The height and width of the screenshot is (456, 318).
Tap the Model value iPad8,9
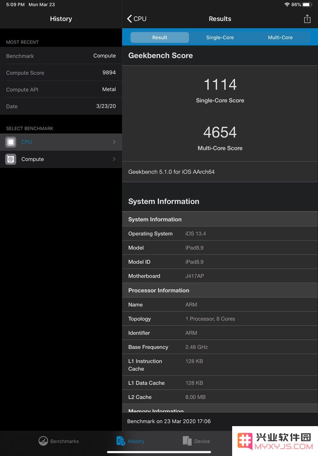click(194, 248)
